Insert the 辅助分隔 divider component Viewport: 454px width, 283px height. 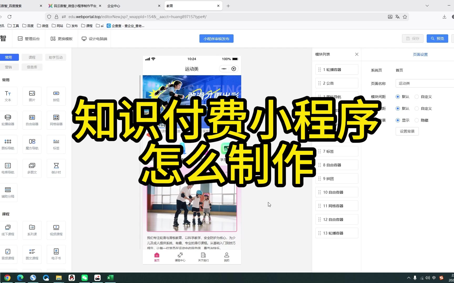click(8, 192)
